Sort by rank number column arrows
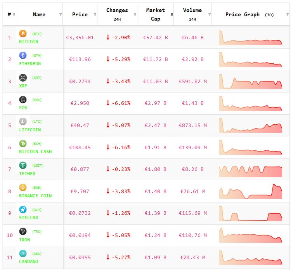The image size is (293, 270). (14, 14)
